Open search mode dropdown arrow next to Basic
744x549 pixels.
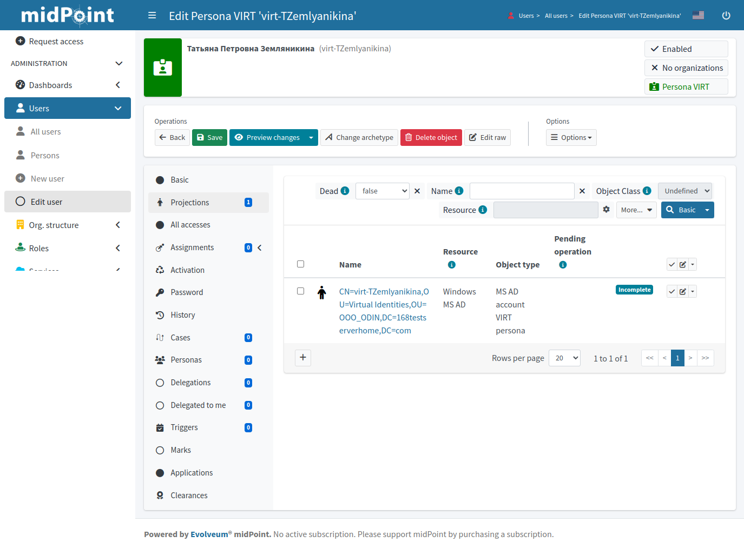[x=707, y=210]
